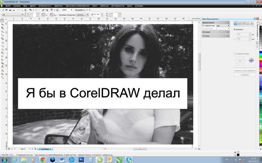262x163 pixels.
Task: Select the Eyedropper tool in the toolbox
Action: (x=2, y=67)
